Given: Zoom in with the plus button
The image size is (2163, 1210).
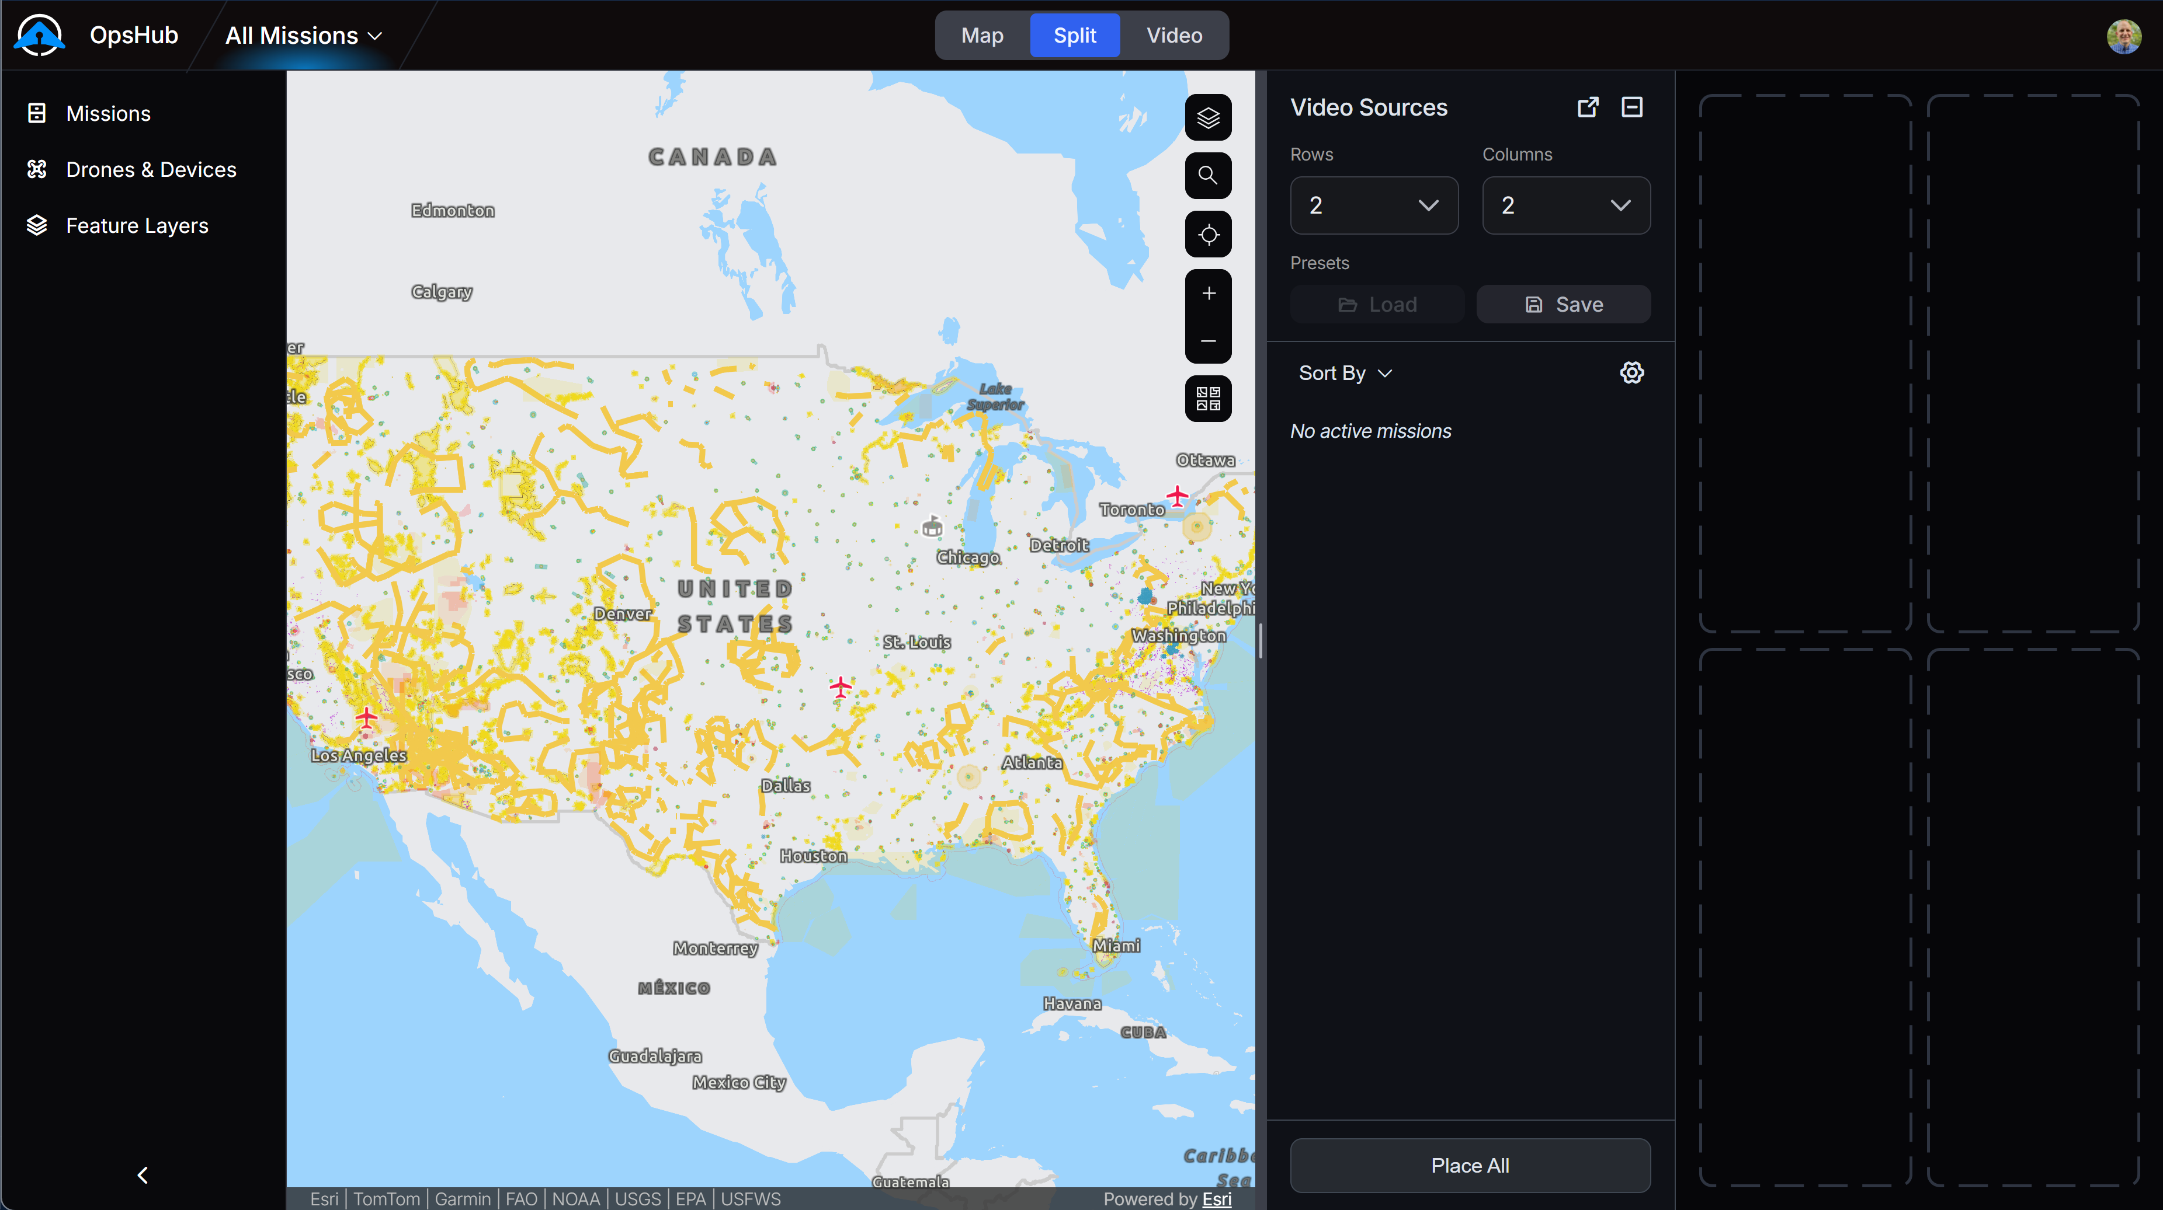Looking at the screenshot, I should [x=1209, y=293].
